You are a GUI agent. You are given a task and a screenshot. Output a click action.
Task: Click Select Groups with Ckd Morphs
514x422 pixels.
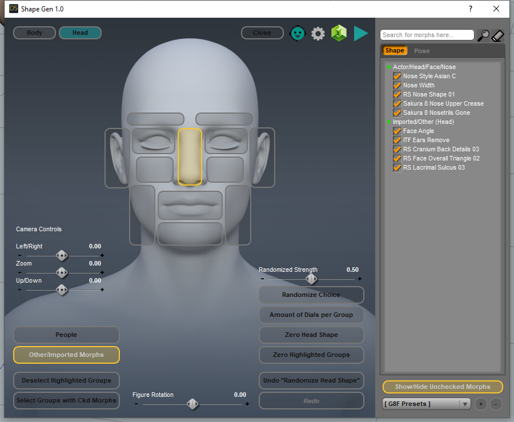coord(66,400)
